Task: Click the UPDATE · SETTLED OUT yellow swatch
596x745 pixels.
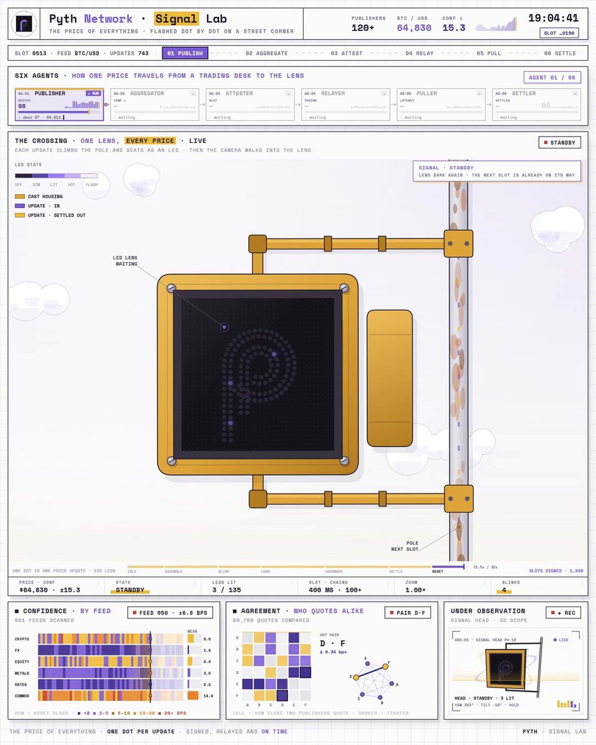Action: [20, 215]
